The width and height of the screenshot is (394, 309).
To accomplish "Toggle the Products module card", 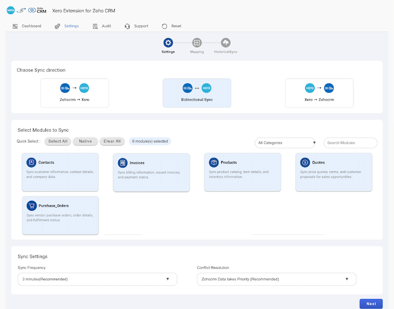I will pyautogui.click(x=243, y=172).
